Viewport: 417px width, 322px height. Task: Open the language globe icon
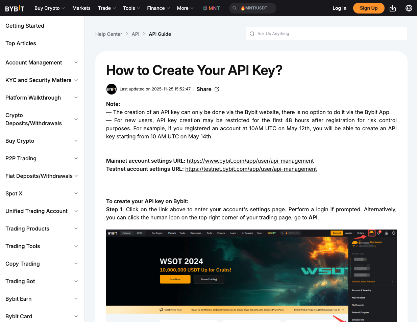click(x=409, y=8)
